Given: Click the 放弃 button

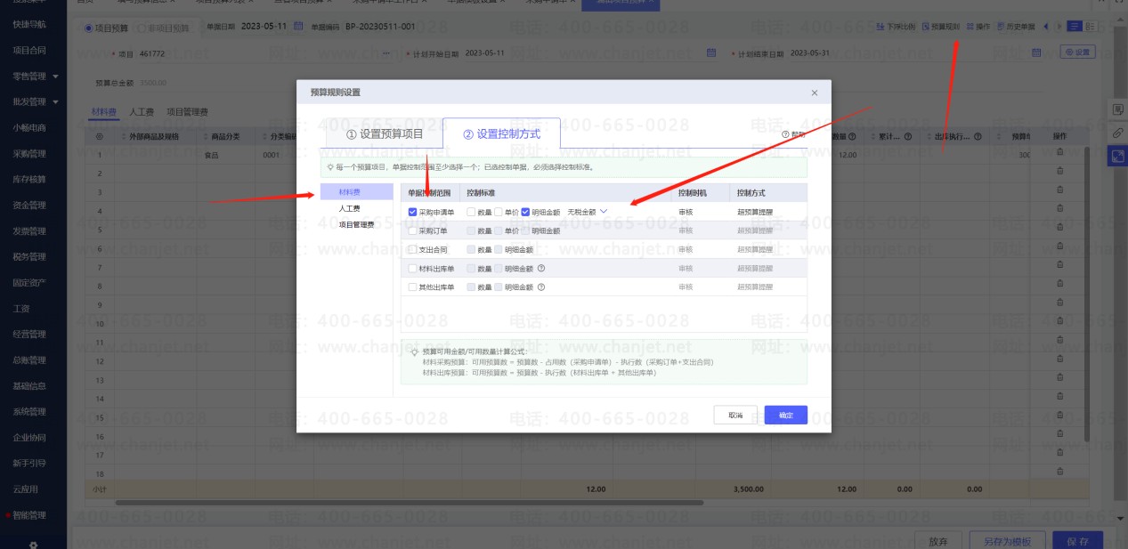Looking at the screenshot, I should pos(938,541).
